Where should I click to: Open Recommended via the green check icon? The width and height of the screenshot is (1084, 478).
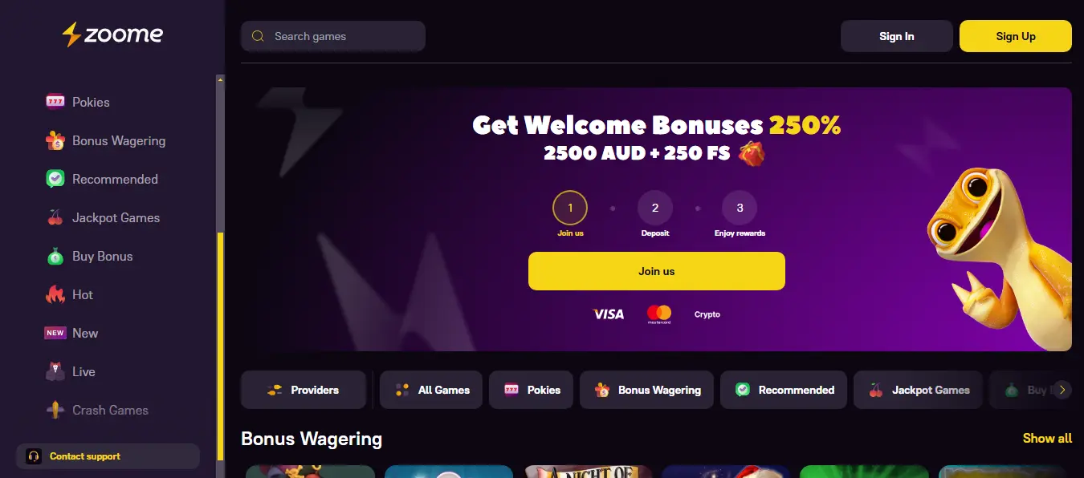tap(55, 179)
